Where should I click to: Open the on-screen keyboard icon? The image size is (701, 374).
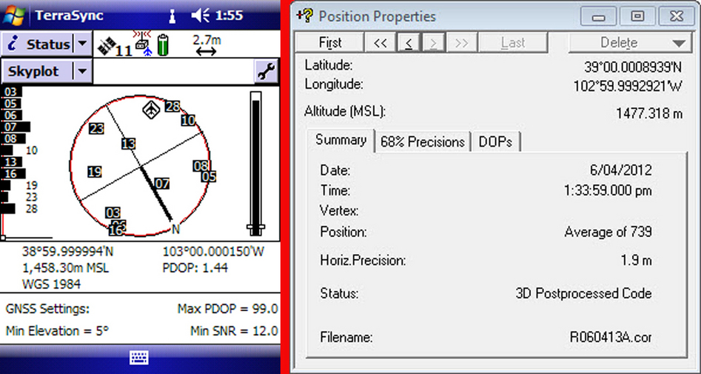click(139, 358)
